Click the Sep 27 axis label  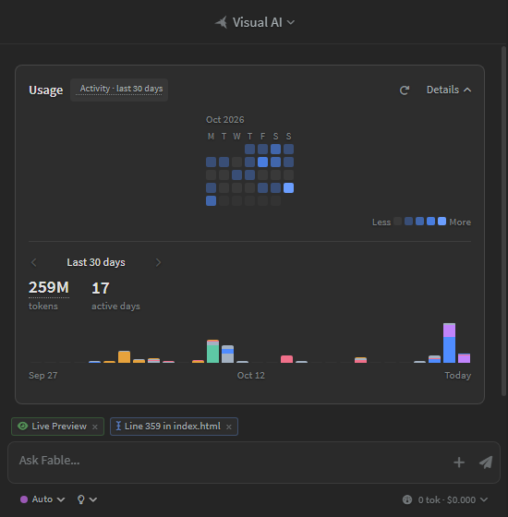[43, 375]
